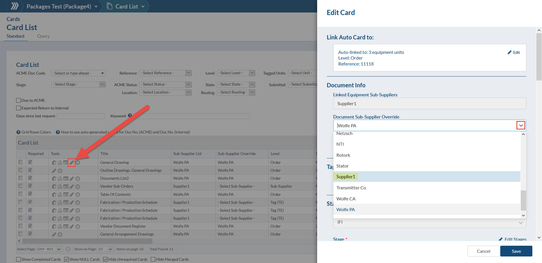Click clock icon in Table Of Contents row
This screenshot has width=542, height=263.
[78, 195]
